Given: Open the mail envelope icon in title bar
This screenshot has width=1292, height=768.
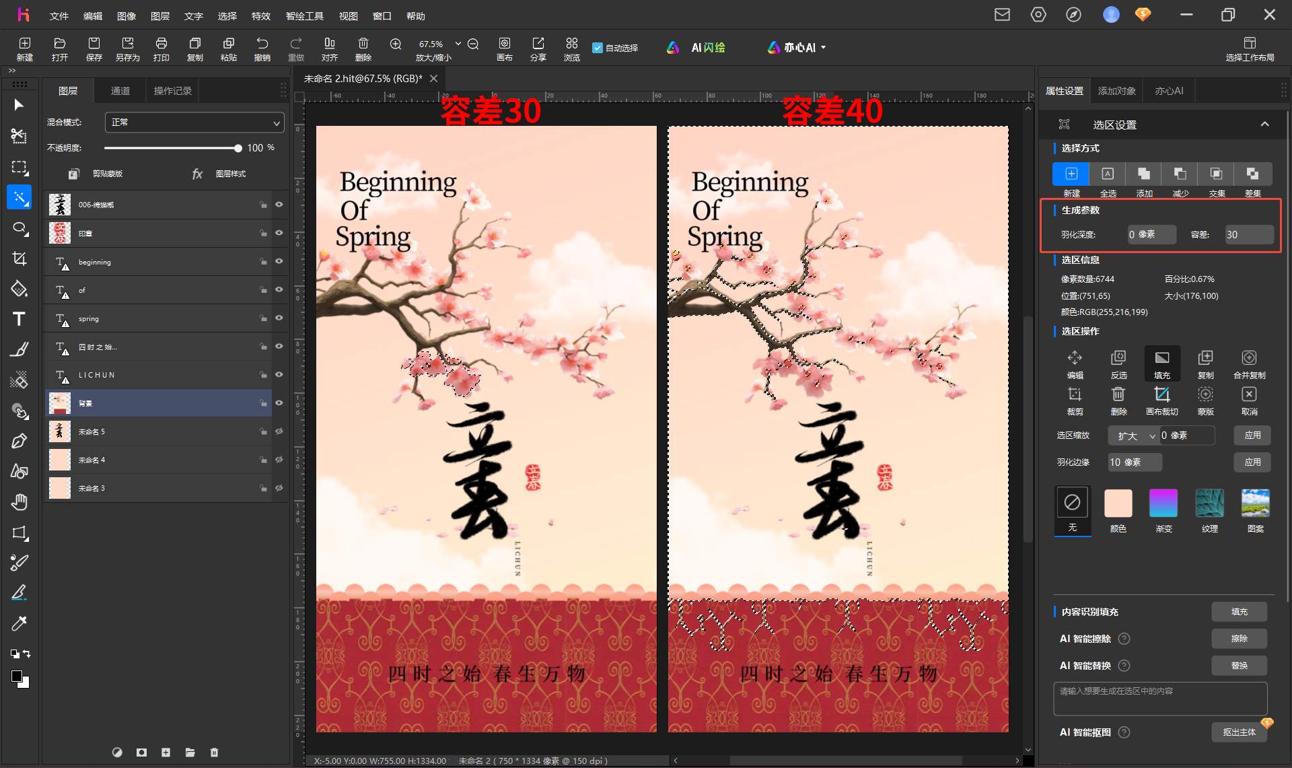Looking at the screenshot, I should [x=1002, y=15].
